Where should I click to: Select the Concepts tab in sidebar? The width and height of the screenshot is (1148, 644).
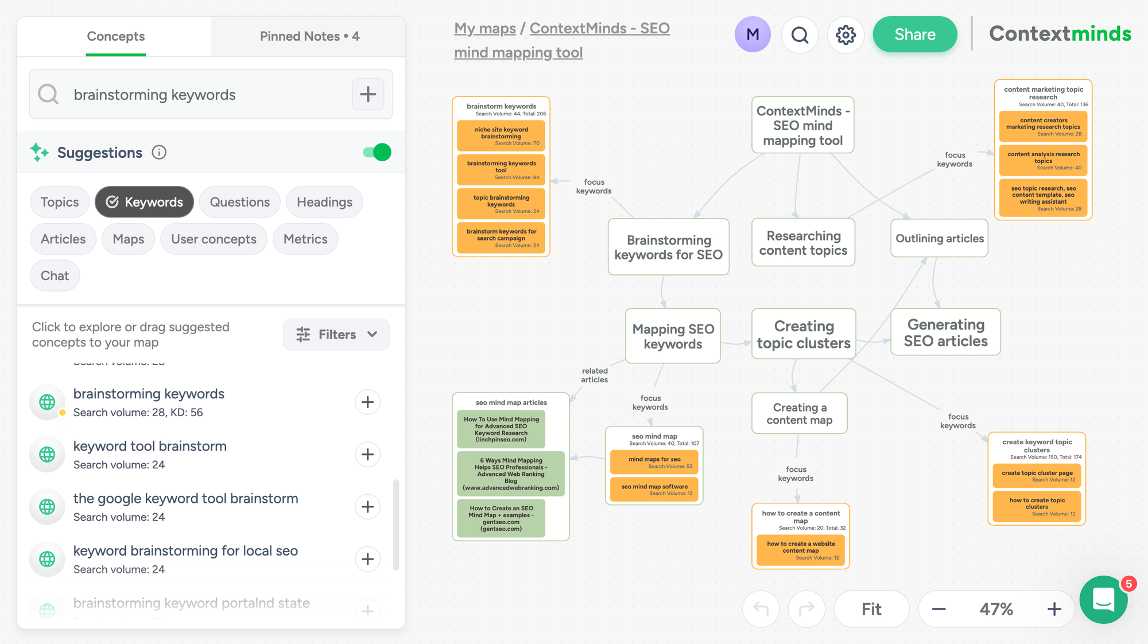tap(115, 36)
